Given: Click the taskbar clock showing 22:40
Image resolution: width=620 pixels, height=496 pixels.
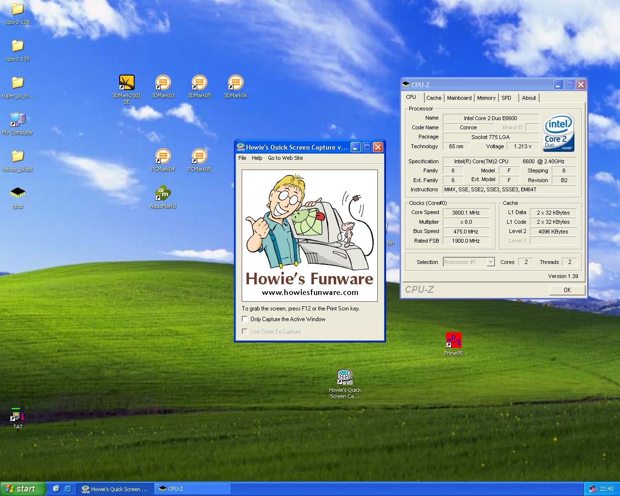Looking at the screenshot, I should [606, 489].
